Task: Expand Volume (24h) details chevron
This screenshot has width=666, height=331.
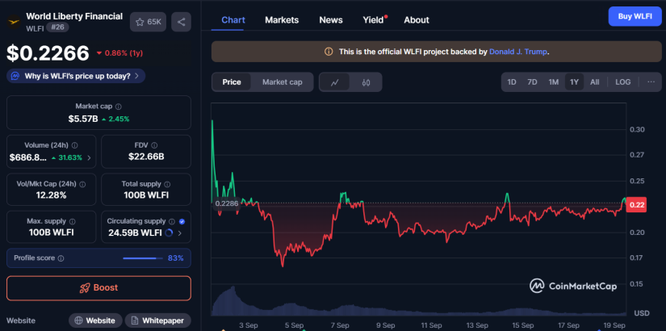Action: (89, 157)
